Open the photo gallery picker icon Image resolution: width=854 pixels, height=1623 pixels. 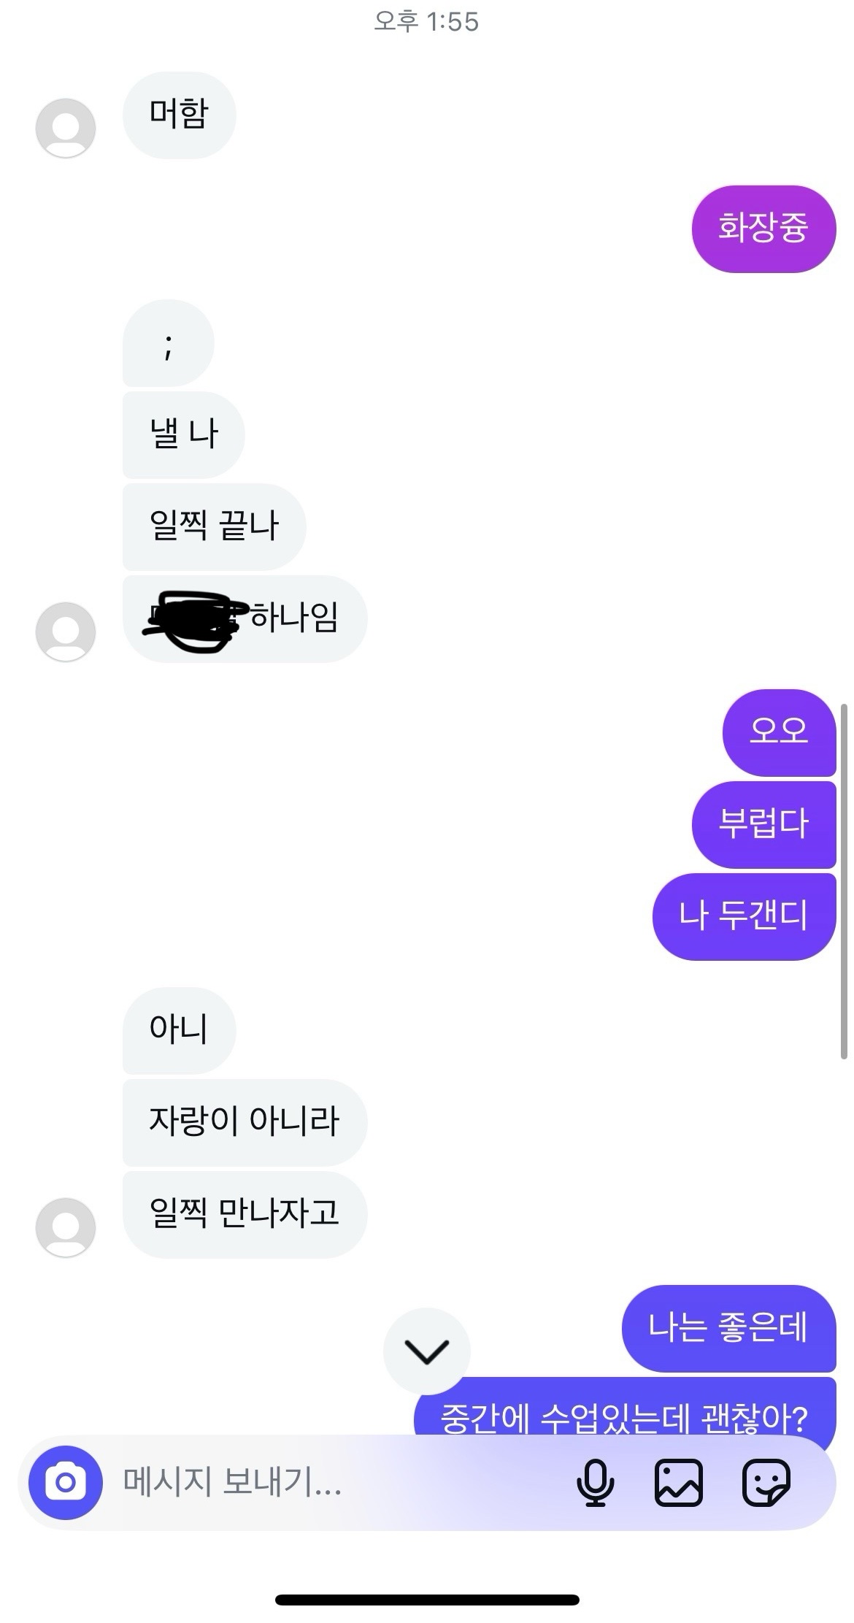click(679, 1482)
